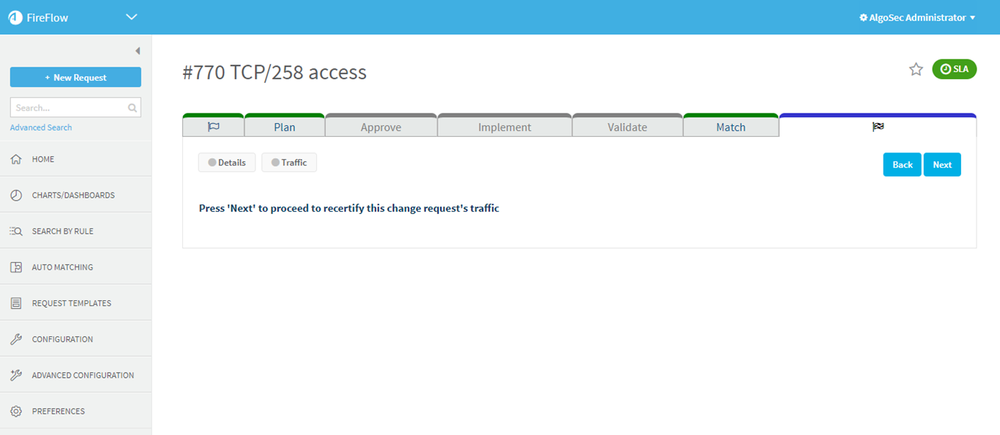This screenshot has height=435, width=1000.
Task: Open Charts/Dashboards from sidebar
Action: click(x=72, y=196)
